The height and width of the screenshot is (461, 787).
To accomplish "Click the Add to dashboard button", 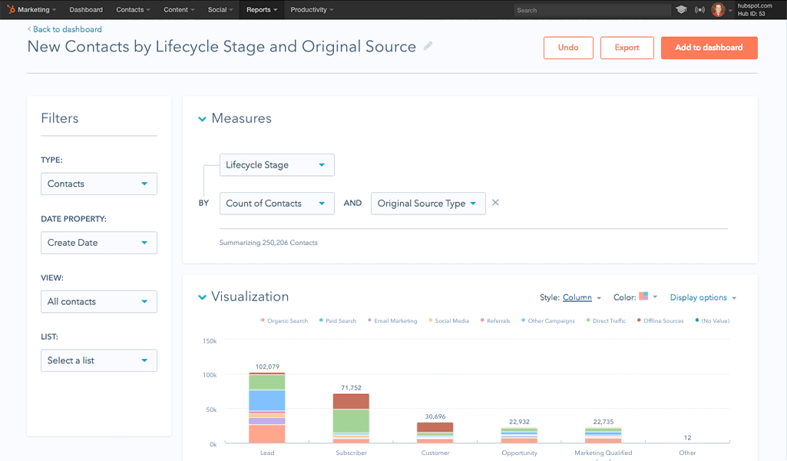I will click(x=709, y=48).
